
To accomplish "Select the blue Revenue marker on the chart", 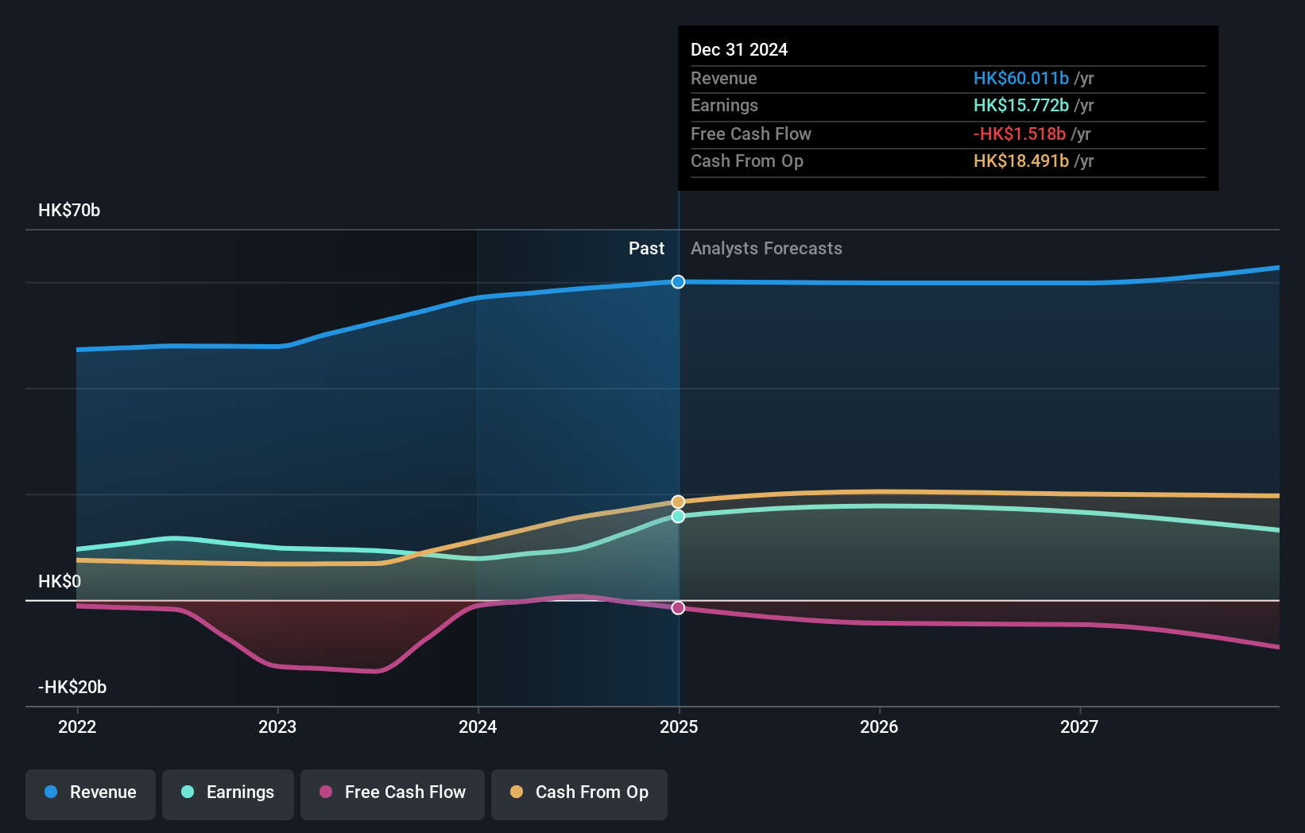I will point(678,281).
